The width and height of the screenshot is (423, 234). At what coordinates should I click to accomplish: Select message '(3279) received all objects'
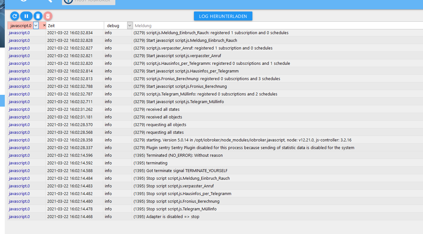tap(158, 117)
